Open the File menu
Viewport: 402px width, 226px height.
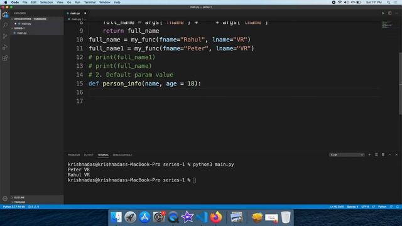(24, 3)
